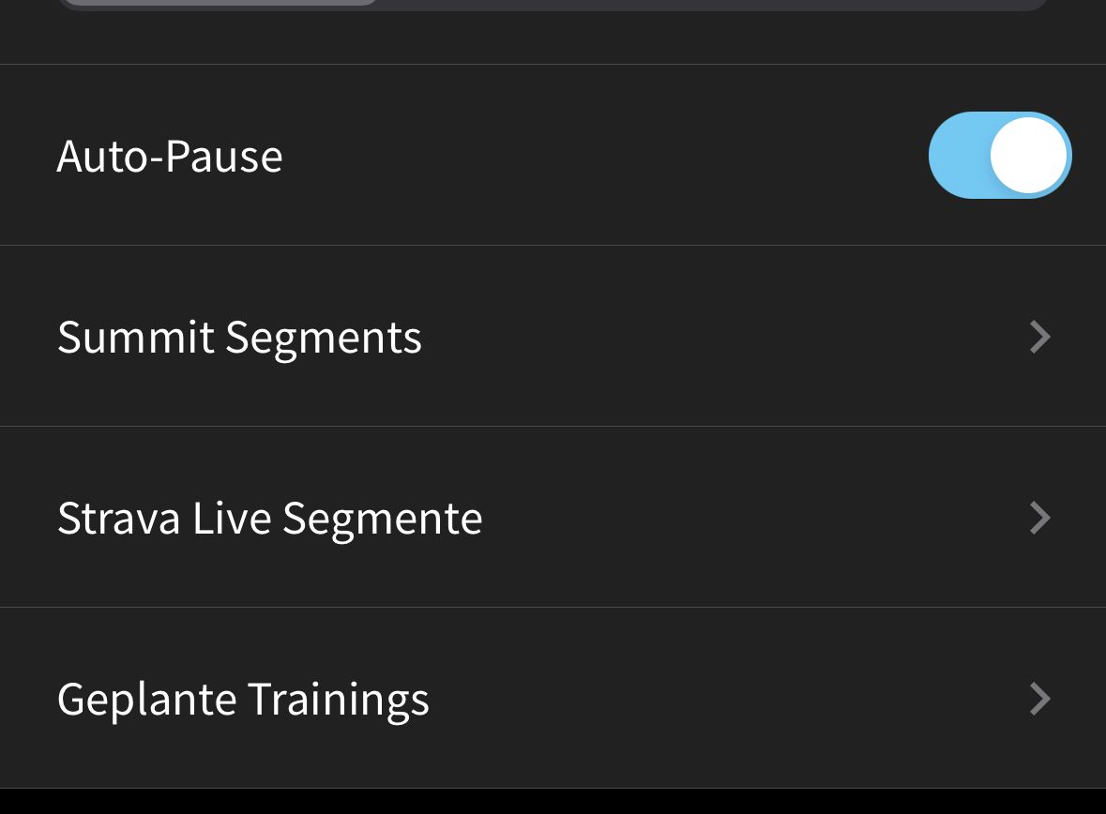Click the Auto-Pause label text
This screenshot has width=1106, height=814.
point(170,157)
